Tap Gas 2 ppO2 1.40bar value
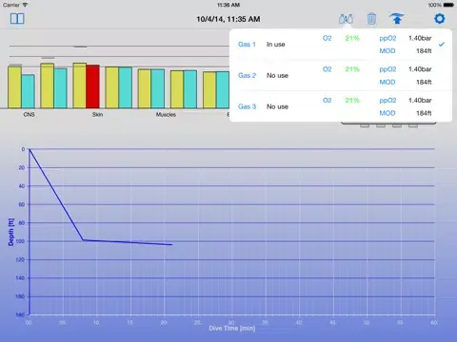Image resolution: width=457 pixels, height=342 pixels. (x=420, y=69)
